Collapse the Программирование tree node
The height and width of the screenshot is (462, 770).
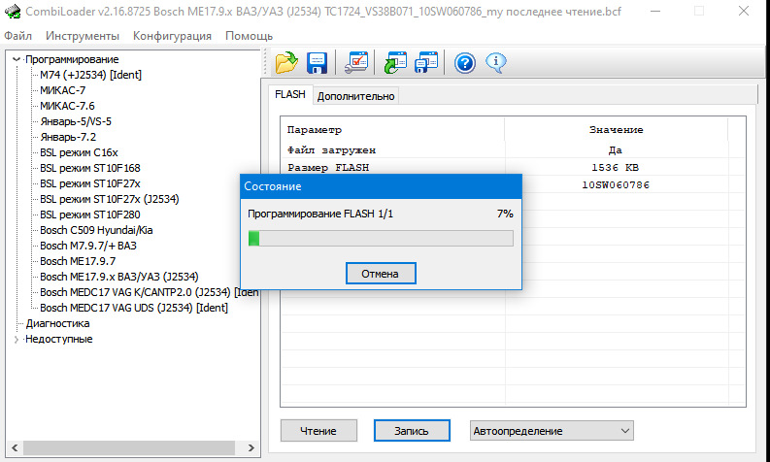click(x=17, y=59)
